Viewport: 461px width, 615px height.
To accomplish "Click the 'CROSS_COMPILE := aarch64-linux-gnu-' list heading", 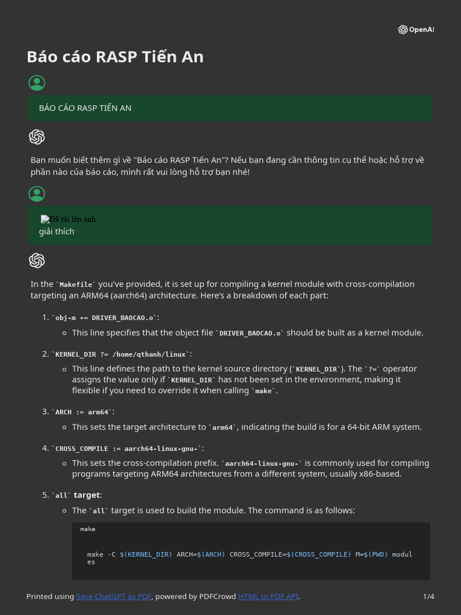I will coord(127,448).
